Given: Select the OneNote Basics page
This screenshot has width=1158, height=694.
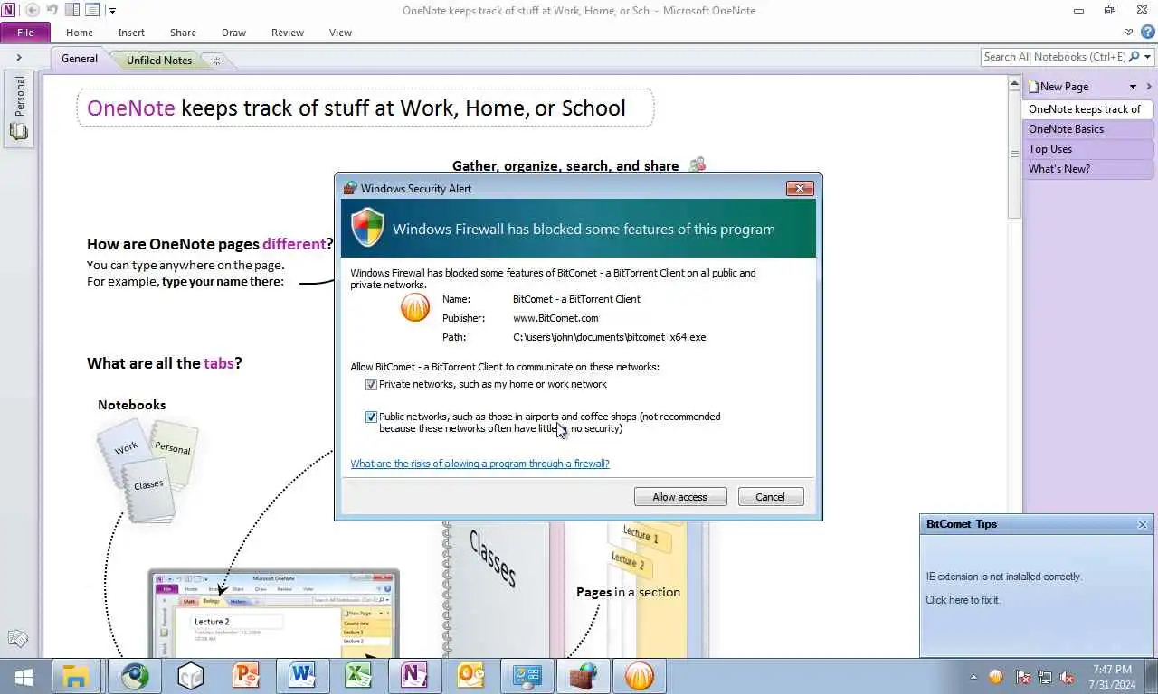Looking at the screenshot, I should (1088, 129).
